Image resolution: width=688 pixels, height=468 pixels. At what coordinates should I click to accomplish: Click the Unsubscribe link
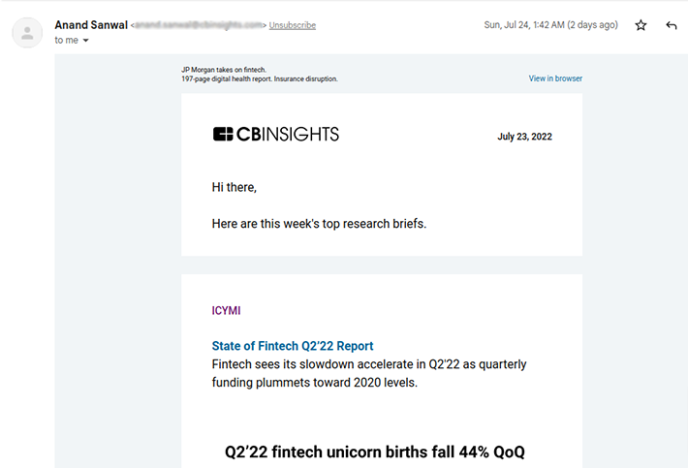click(293, 25)
